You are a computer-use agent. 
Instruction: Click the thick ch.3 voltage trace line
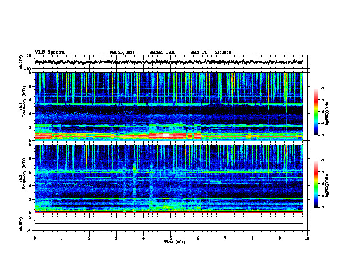[168, 223]
